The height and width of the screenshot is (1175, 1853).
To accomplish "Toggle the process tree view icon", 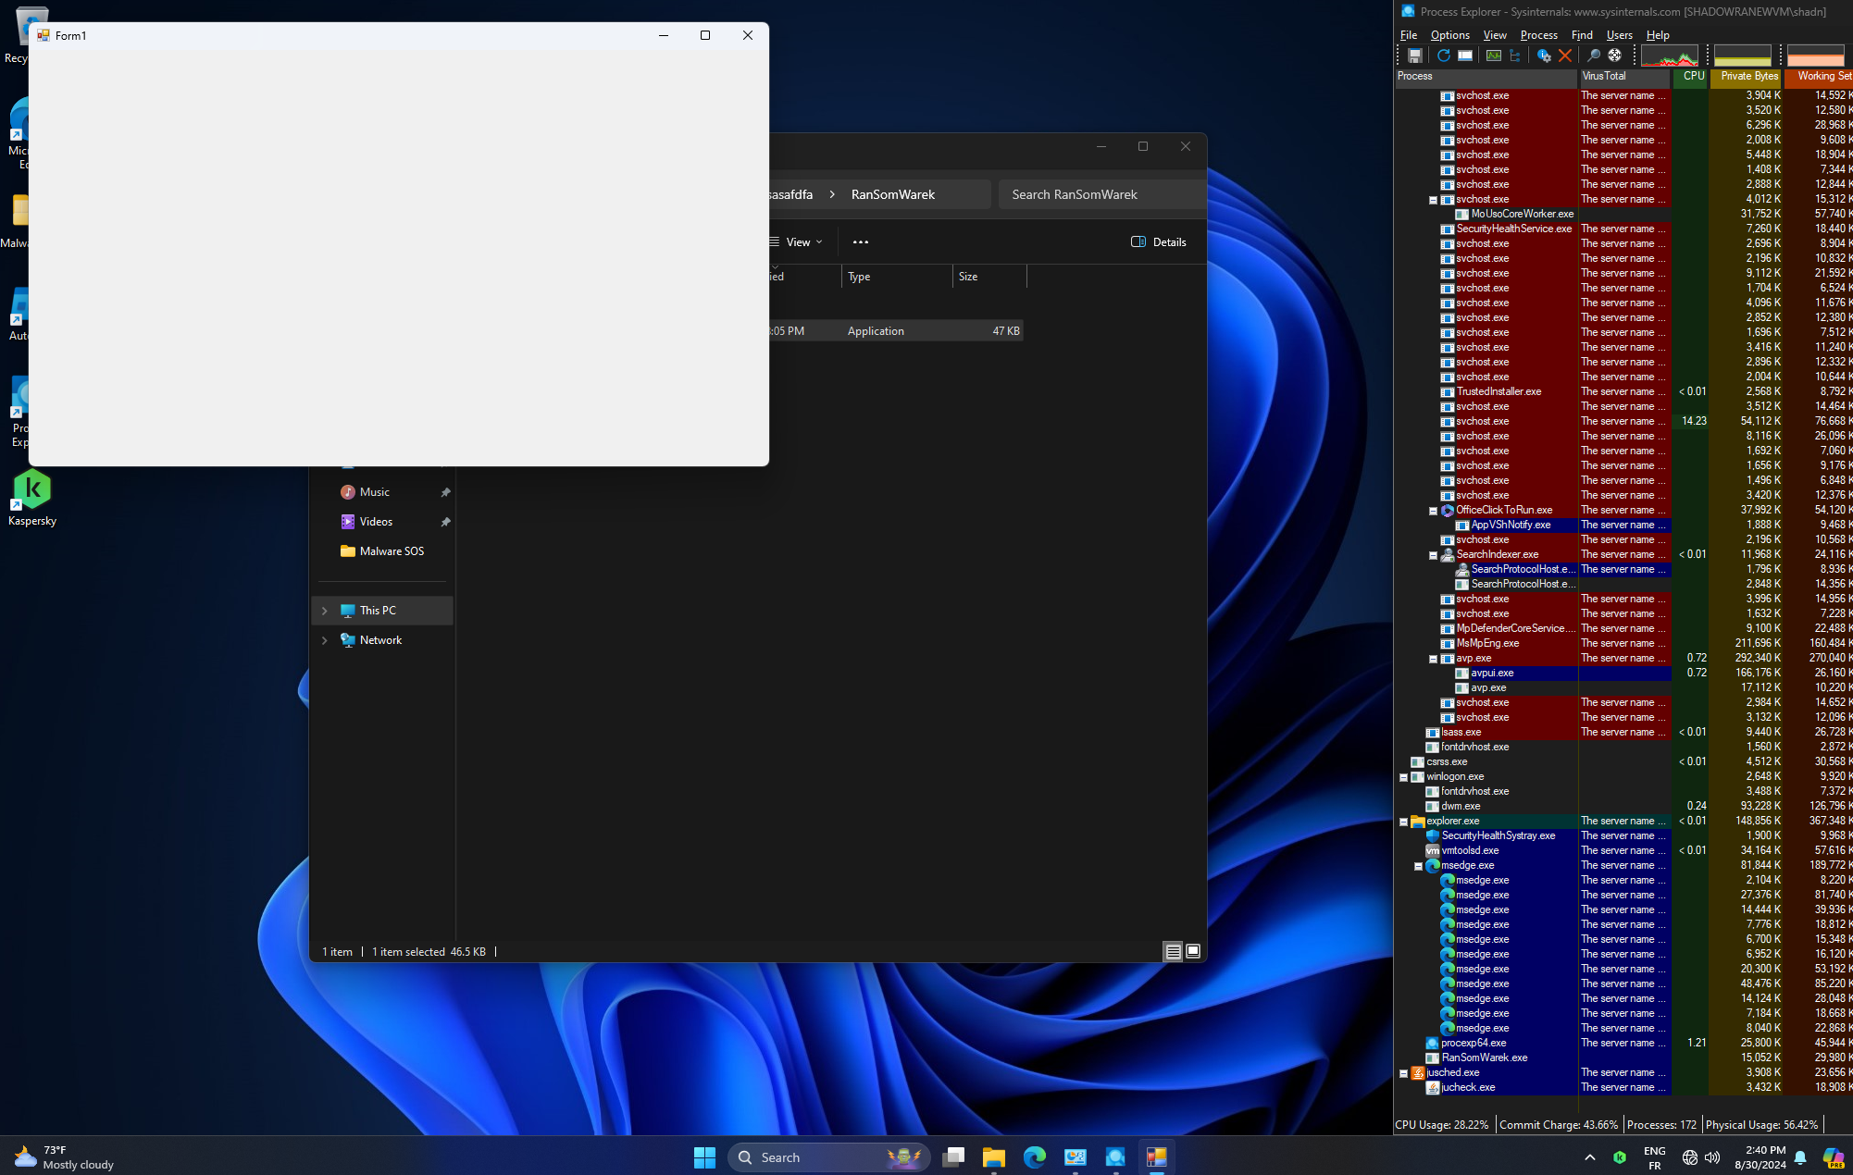I will pyautogui.click(x=1515, y=56).
